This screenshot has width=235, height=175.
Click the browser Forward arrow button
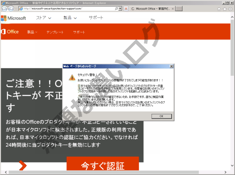click(x=11, y=9)
